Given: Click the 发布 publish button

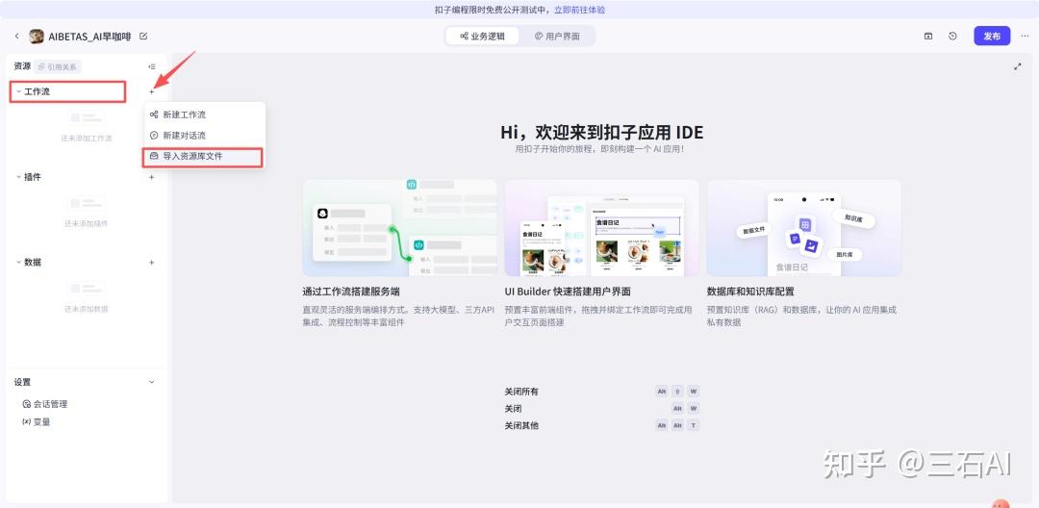Looking at the screenshot, I should pyautogui.click(x=992, y=37).
